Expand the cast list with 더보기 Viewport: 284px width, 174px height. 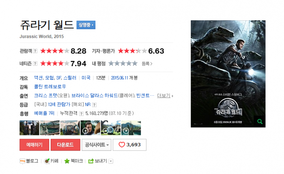coord(165,96)
